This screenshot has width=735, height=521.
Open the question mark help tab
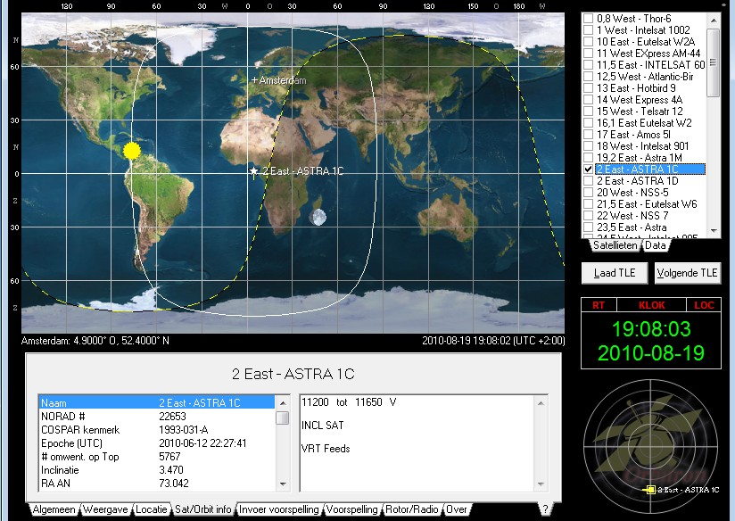(545, 509)
